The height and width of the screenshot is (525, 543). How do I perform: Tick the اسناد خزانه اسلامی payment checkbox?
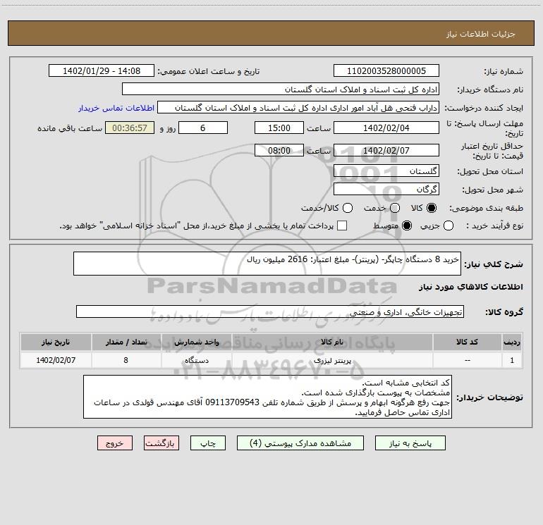pos(342,226)
